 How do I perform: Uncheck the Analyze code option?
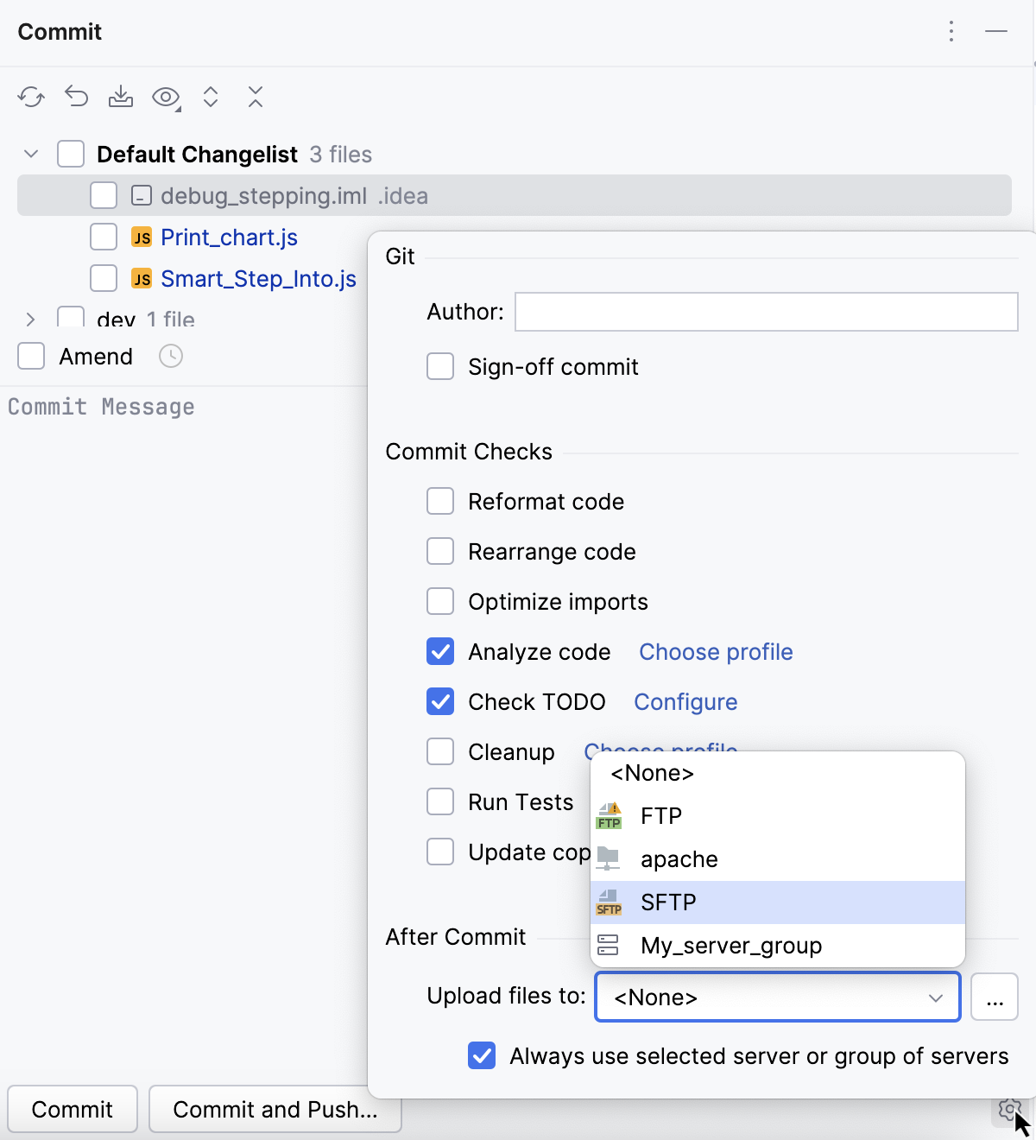440,651
